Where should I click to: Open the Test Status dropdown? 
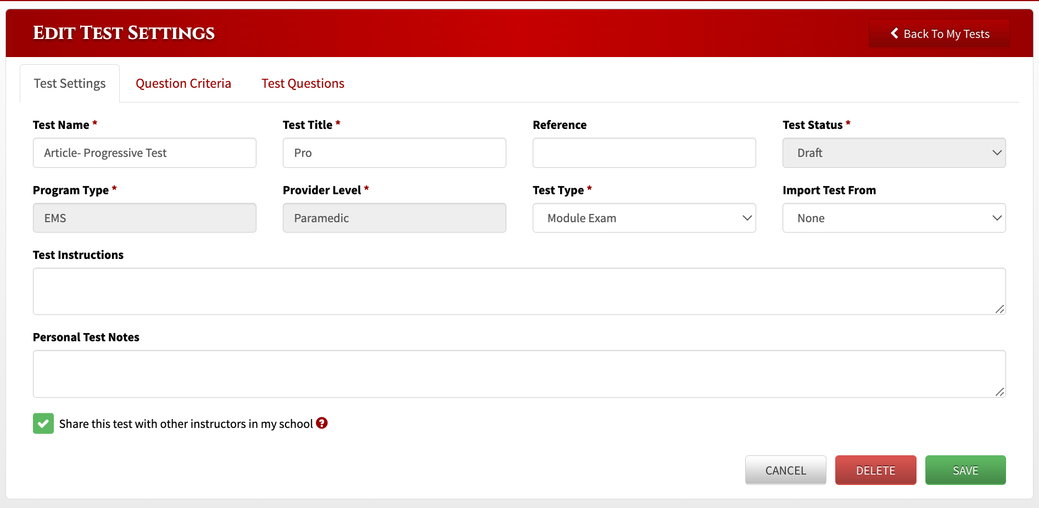893,153
